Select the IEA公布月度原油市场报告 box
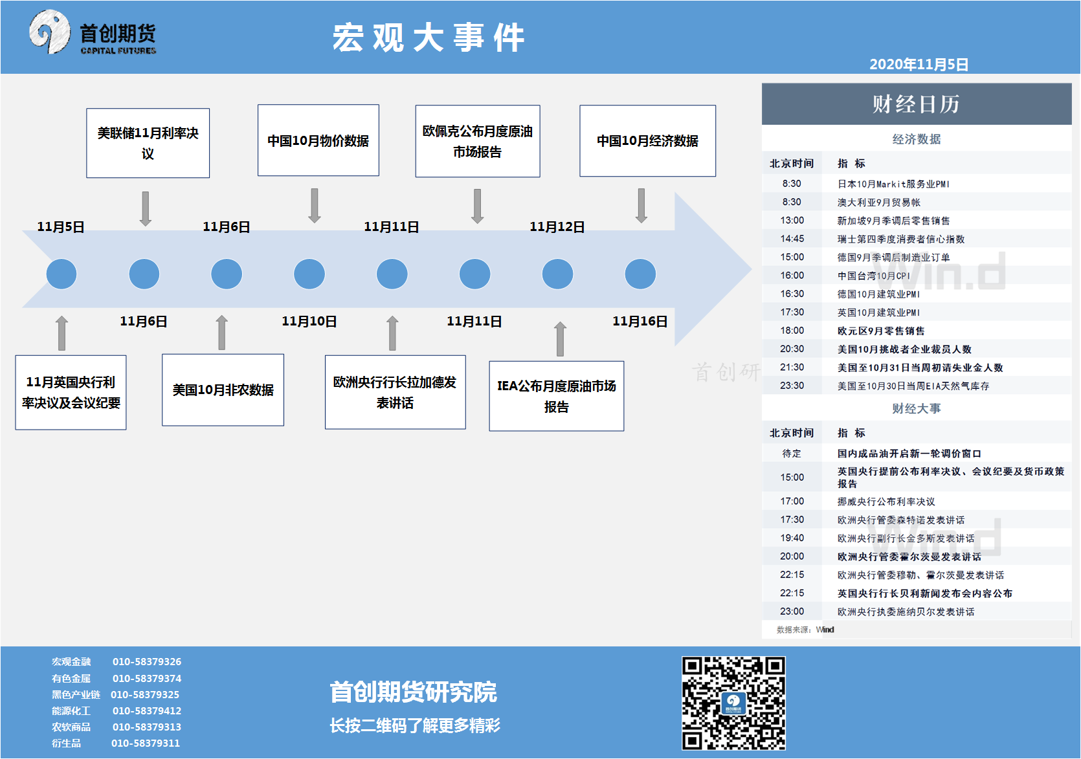Screen dimensions: 1081x759 point(557,396)
